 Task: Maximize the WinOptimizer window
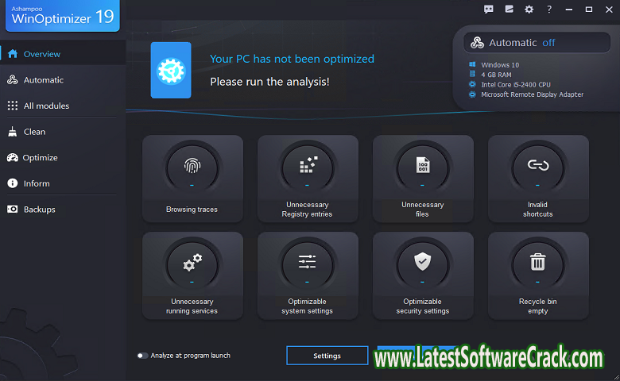(589, 10)
